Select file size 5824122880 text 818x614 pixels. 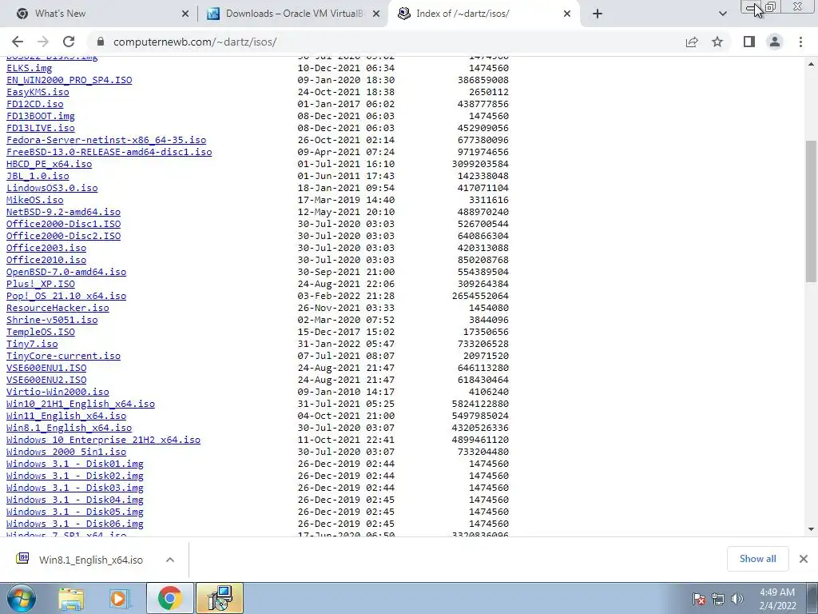click(480, 404)
